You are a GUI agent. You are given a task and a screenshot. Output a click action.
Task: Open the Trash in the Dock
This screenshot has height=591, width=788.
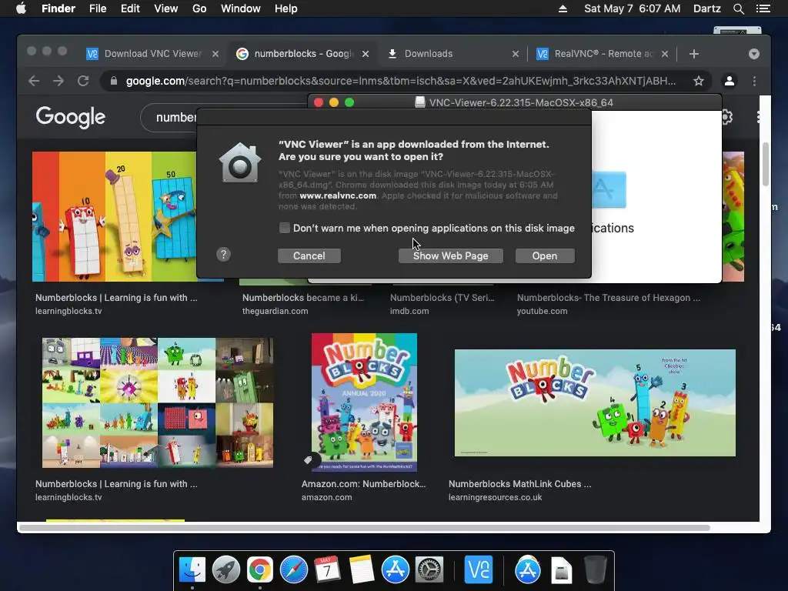[596, 570]
